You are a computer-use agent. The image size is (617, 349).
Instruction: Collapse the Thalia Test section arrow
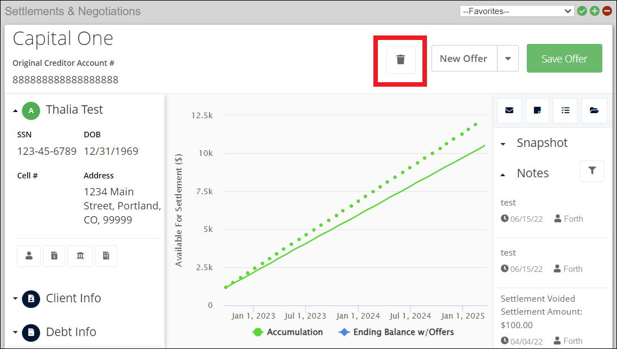15,111
